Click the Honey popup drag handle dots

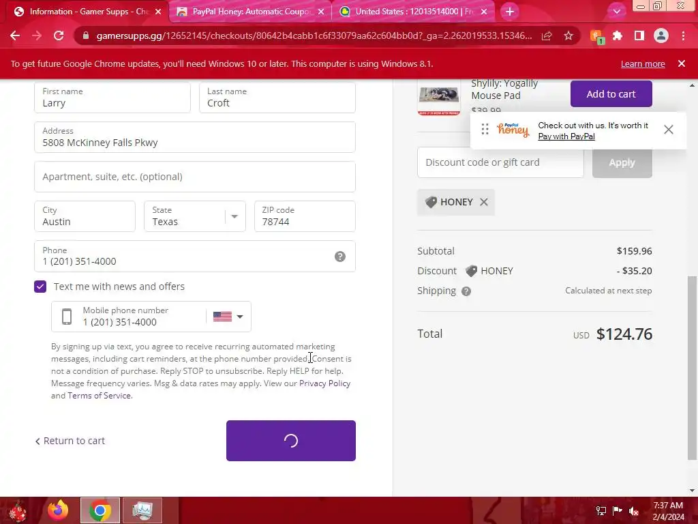(x=485, y=129)
